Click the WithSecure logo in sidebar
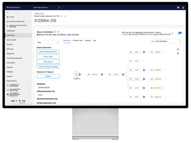This screenshot has width=191, height=143. [18, 101]
